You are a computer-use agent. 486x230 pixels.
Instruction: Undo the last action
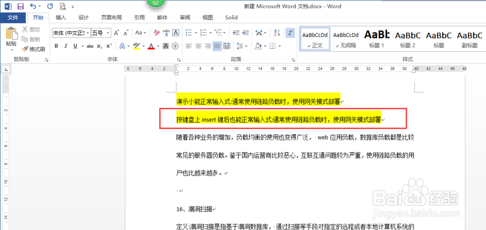tap(33, 6)
